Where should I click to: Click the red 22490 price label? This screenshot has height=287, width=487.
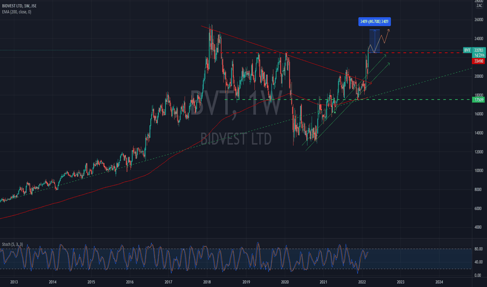pos(479,61)
